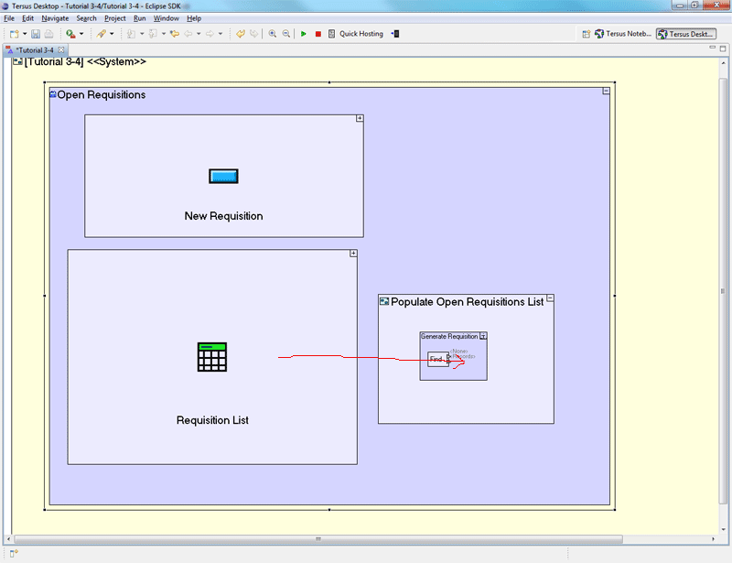Click the Open Perspective icon
The width and height of the screenshot is (732, 563).
[x=590, y=34]
